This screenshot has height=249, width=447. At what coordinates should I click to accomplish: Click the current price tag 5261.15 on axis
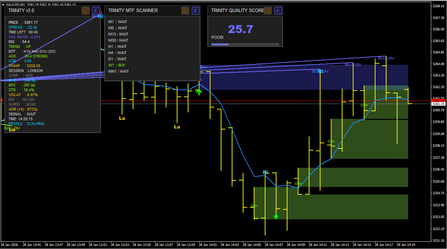[x=439, y=104]
